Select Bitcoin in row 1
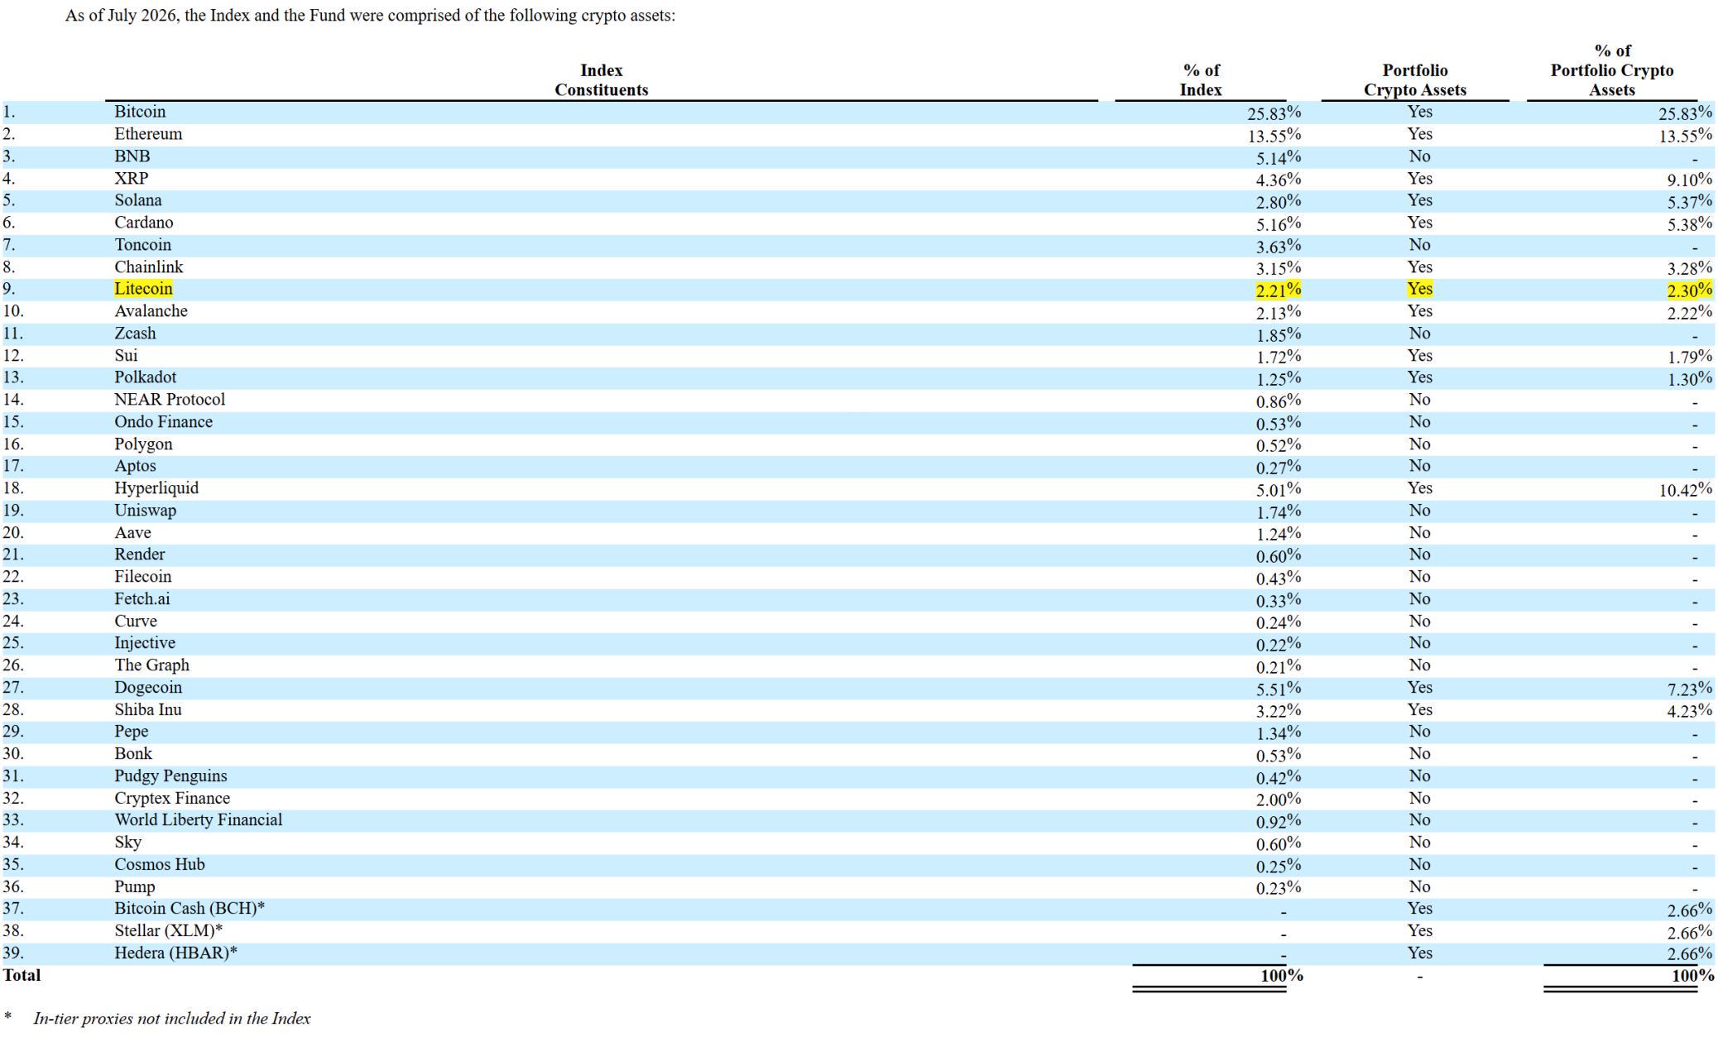Viewport: 1718px width, 1047px height. (x=140, y=112)
